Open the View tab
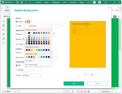The height and width of the screenshot is (94, 122). (47, 2)
